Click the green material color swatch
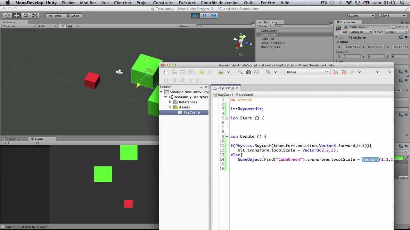410x230 pixels. click(399, 158)
